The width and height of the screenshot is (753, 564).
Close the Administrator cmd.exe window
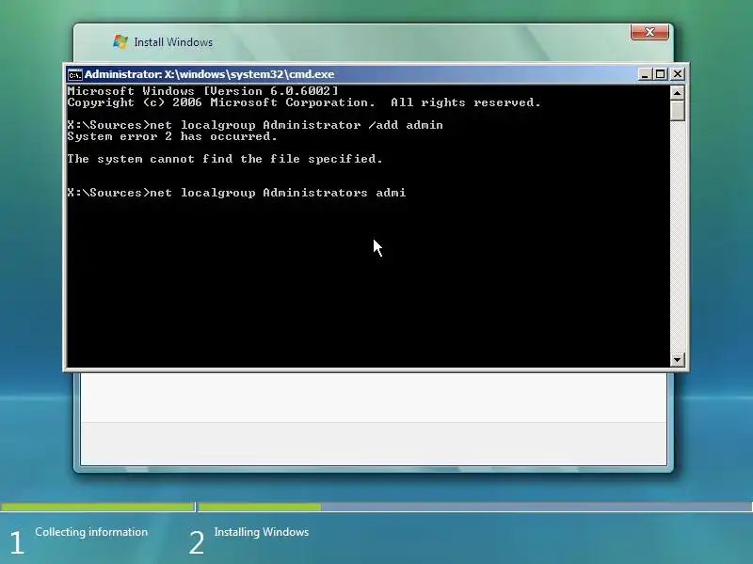(677, 74)
